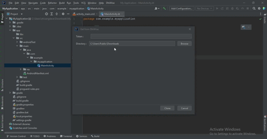The image size is (267, 139).
Task: Open the DhiWise menu
Action: [x=110, y=3]
